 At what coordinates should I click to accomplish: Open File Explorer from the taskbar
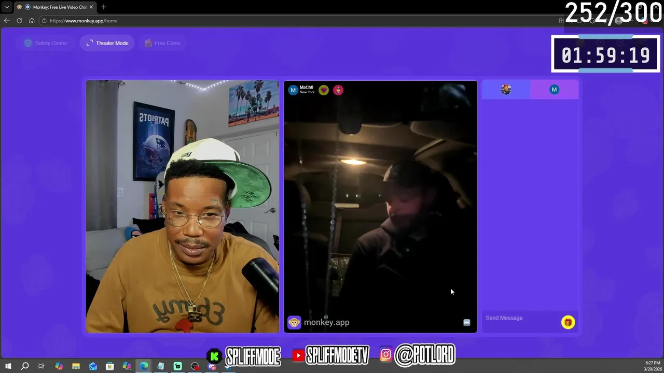[x=76, y=366]
